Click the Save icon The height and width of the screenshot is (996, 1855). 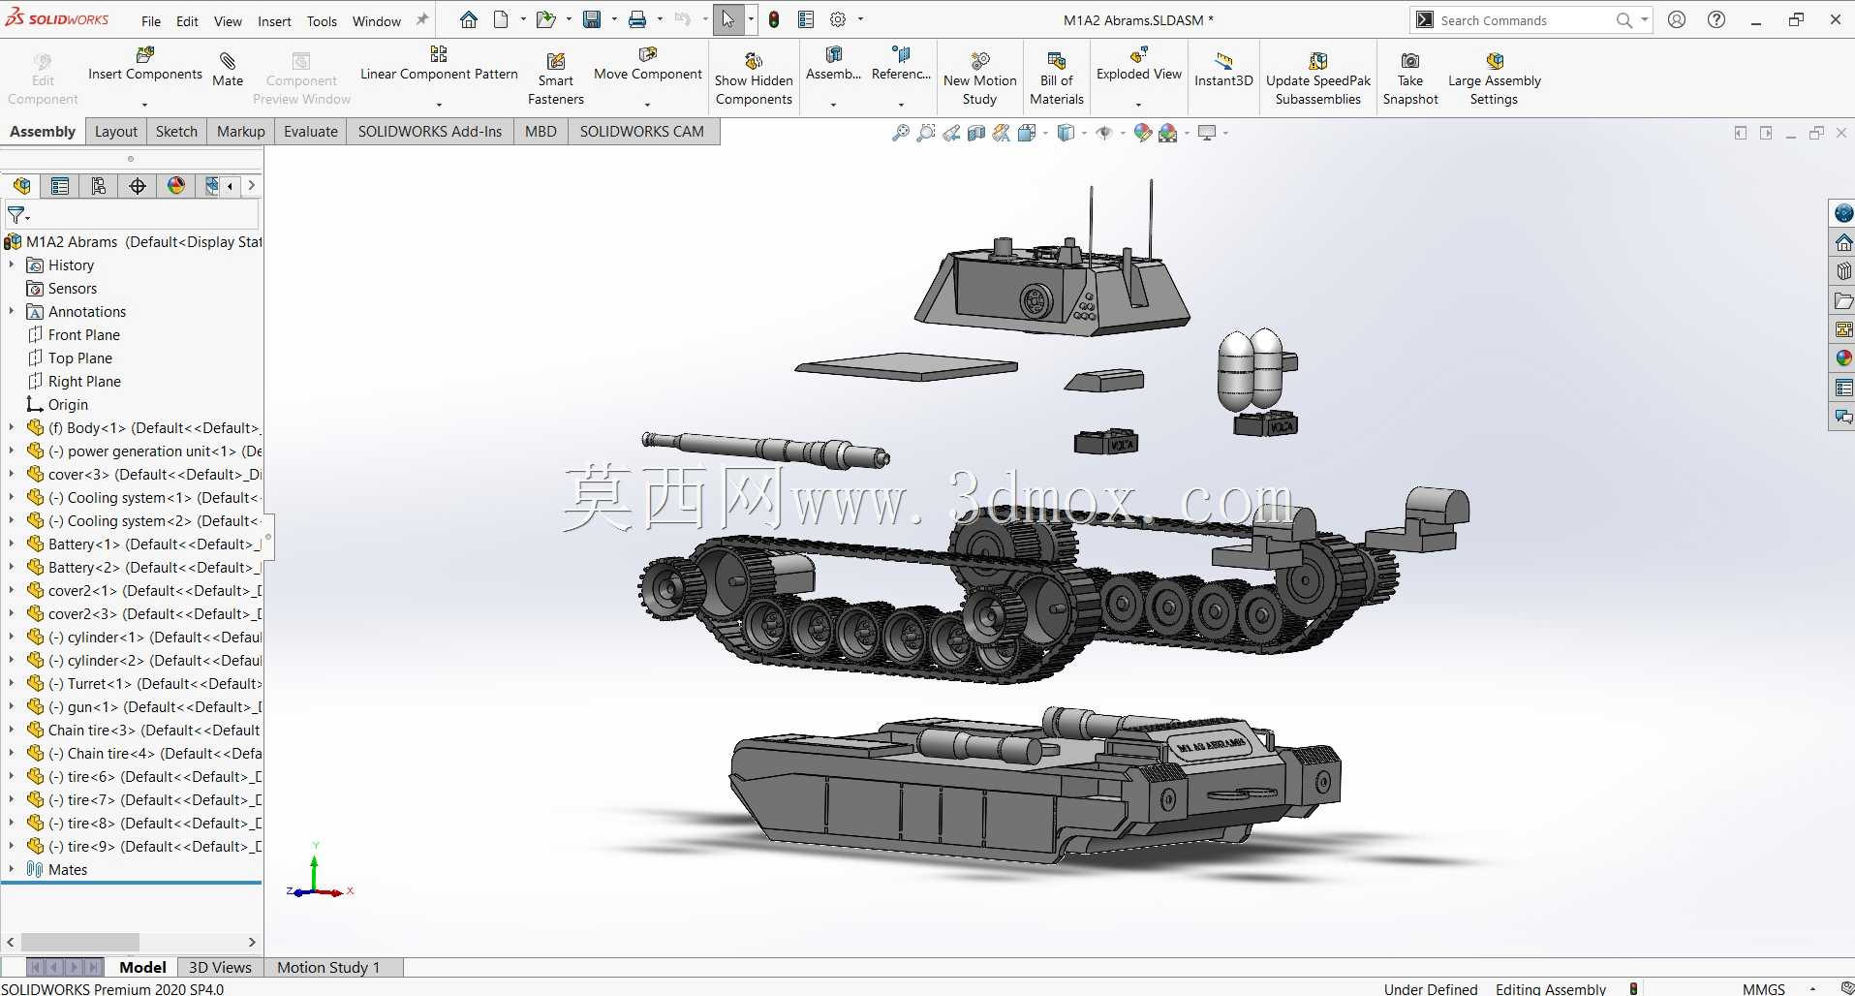point(592,19)
